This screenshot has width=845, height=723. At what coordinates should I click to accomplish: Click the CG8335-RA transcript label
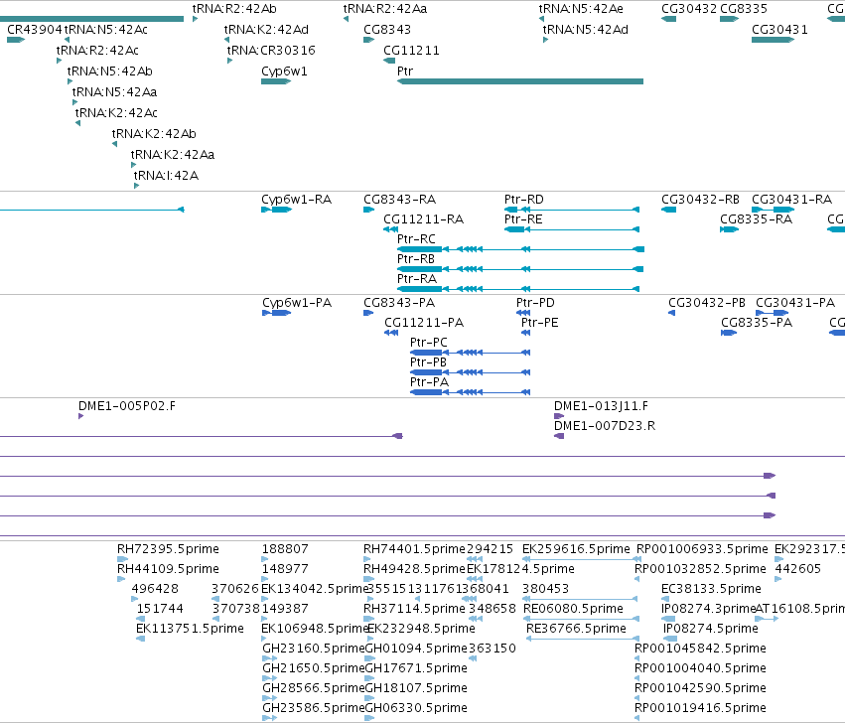point(756,219)
